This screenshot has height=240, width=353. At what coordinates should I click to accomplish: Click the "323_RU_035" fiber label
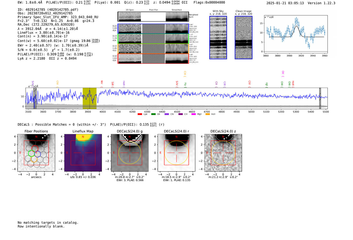(x=194, y=32)
